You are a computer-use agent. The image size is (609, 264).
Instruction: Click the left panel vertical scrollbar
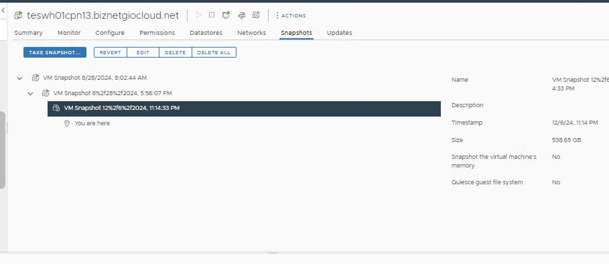[3, 150]
